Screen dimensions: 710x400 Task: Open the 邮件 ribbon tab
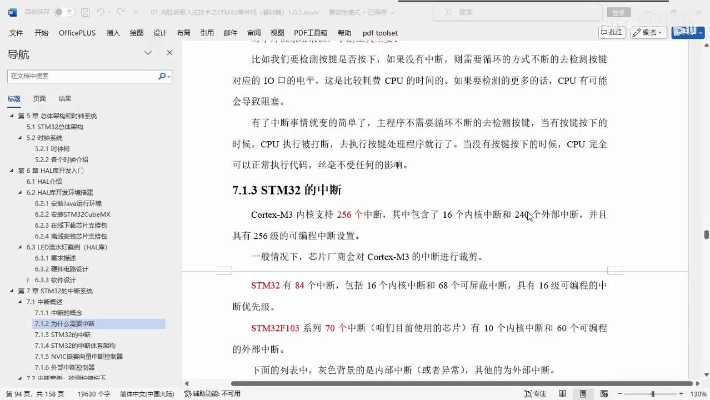pyautogui.click(x=231, y=33)
